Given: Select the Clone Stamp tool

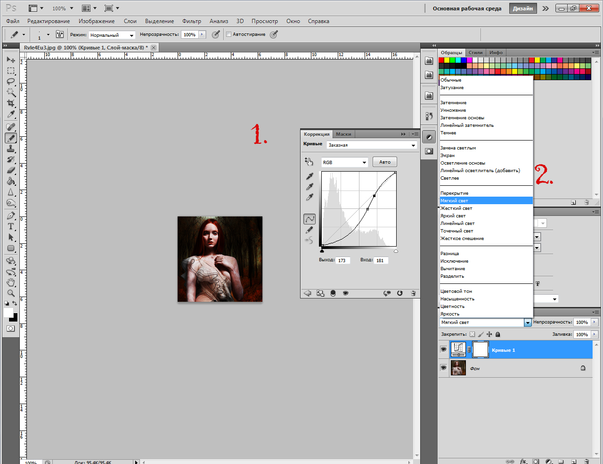Looking at the screenshot, I should coord(11,149).
